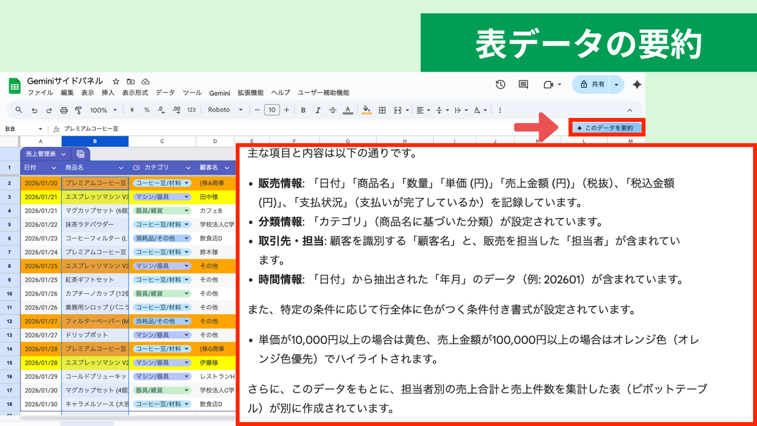Screen dimensions: 757x426
Task: Click the table calculator icon next to 売上管理表
Action: tap(81, 154)
